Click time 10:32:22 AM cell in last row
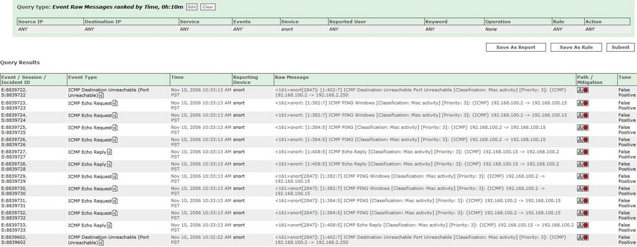This screenshot has height=247, width=637. click(201, 240)
